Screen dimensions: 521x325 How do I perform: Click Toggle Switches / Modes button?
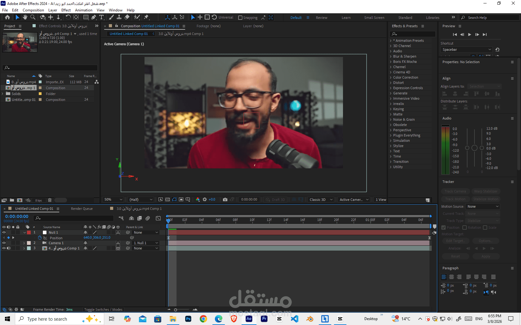(103, 310)
